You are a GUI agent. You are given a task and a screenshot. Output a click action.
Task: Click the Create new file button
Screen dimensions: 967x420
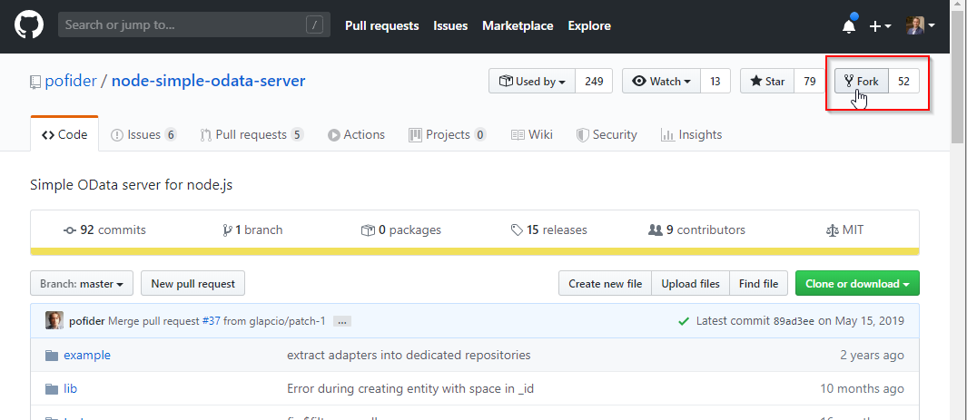605,284
